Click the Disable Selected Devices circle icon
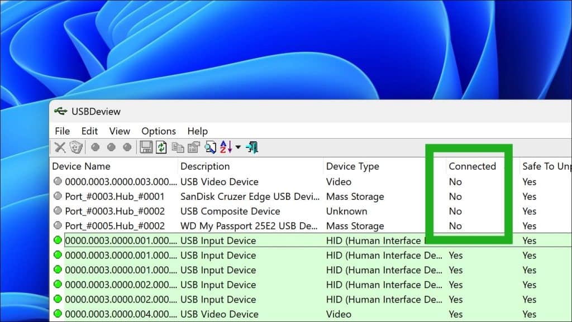This screenshot has width=572, height=322. coord(95,147)
